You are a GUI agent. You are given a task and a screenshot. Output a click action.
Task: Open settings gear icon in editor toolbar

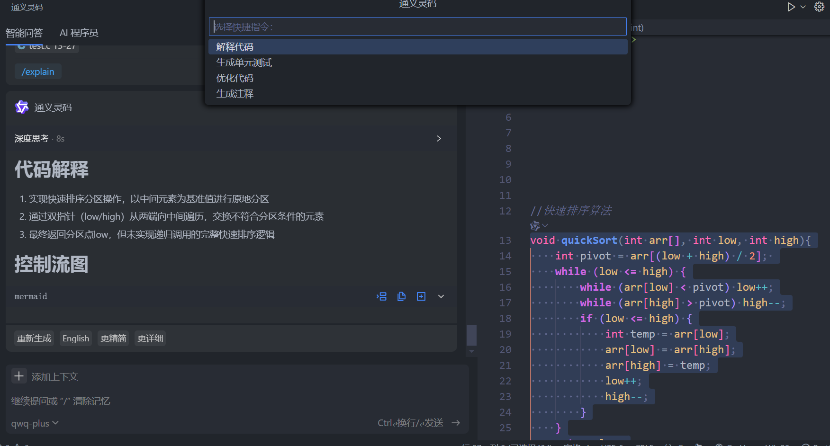[819, 7]
